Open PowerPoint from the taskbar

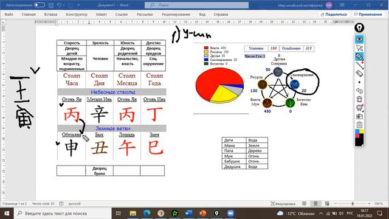202,214
